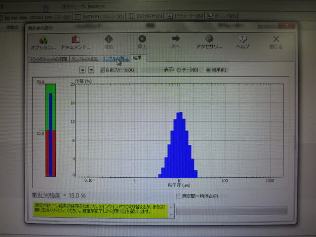The height and width of the screenshot is (237, 316).
Task: Click the scattered light intensity level bar
Action: click(50, 130)
